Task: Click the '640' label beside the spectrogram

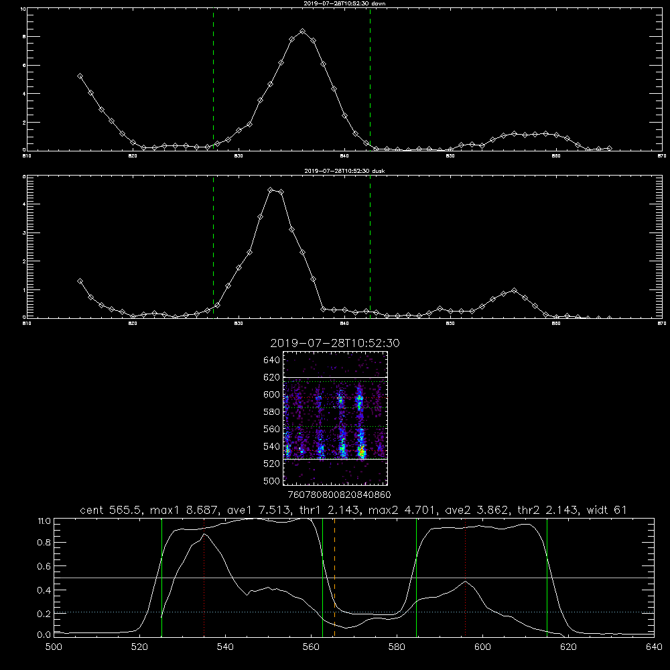Action: [272, 360]
